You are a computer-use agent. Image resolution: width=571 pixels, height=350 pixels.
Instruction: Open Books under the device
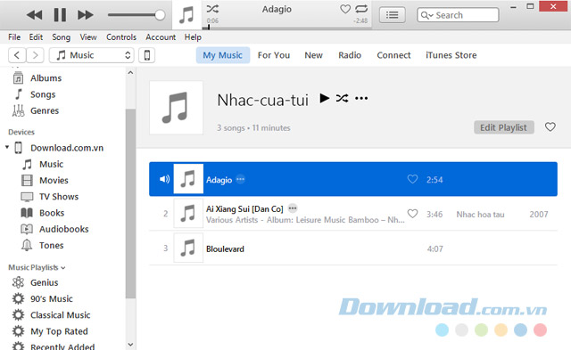52,213
